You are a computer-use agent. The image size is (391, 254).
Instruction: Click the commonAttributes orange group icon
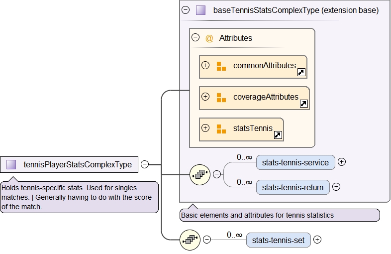tap(221, 66)
